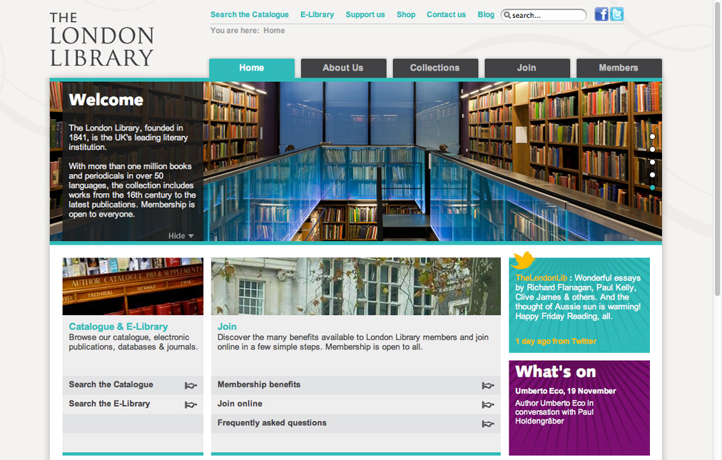The image size is (722, 460).
Task: Click the library building thumbnail image
Action: click(356, 287)
